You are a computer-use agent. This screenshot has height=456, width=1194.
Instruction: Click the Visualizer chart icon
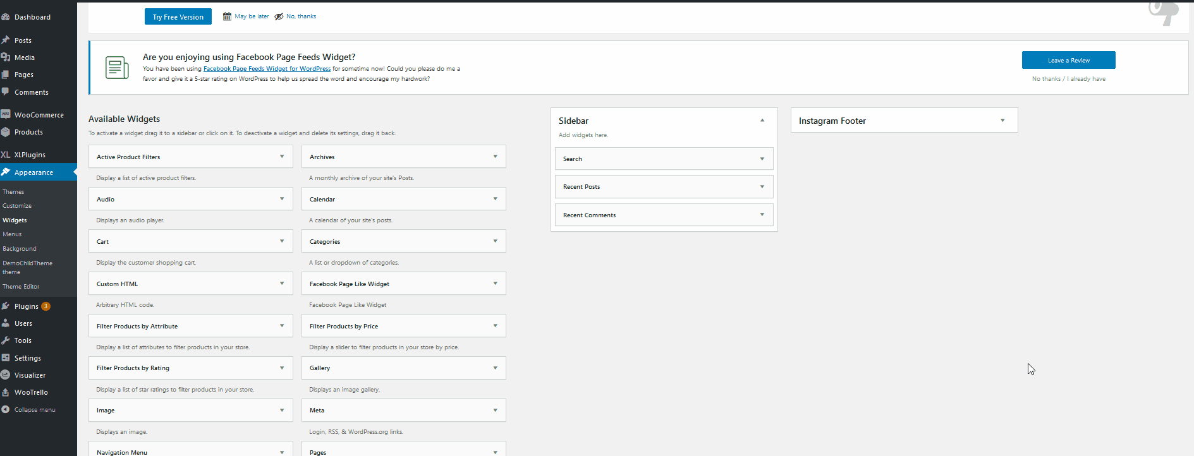pos(6,375)
